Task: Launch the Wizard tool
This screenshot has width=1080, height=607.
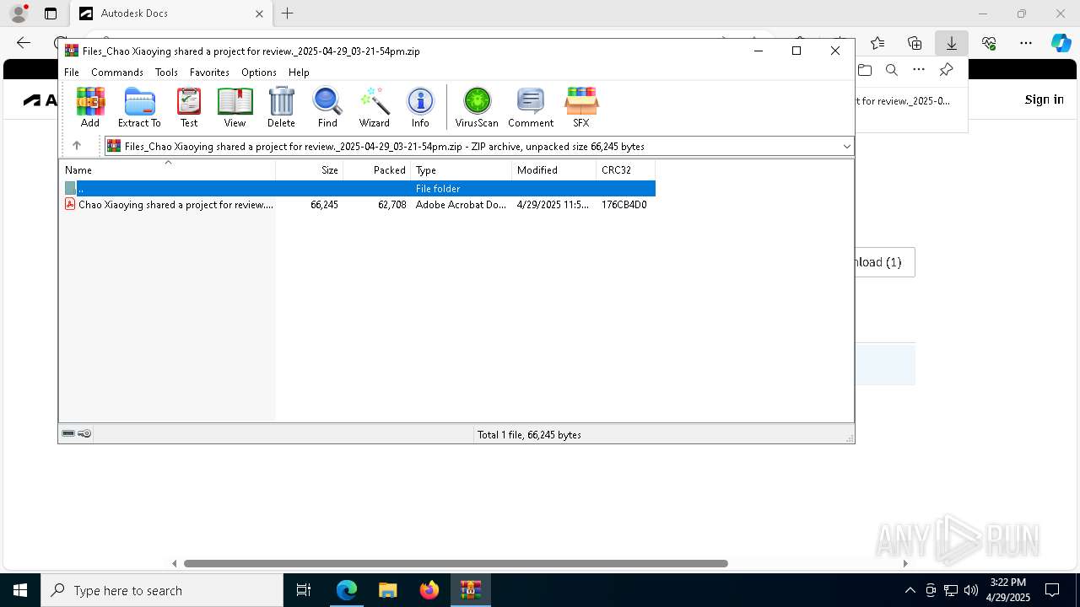Action: 374,107
